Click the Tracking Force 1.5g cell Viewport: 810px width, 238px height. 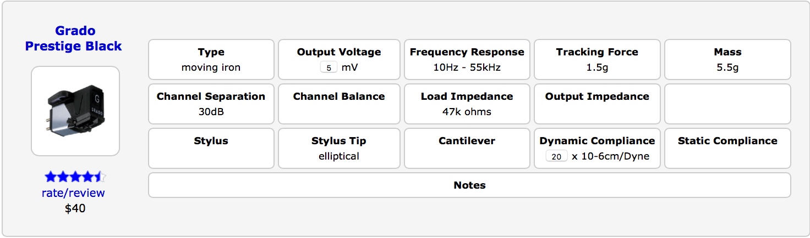tap(597, 60)
